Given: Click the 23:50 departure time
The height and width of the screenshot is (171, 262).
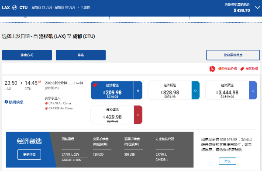Looking at the screenshot, I should (11, 83).
